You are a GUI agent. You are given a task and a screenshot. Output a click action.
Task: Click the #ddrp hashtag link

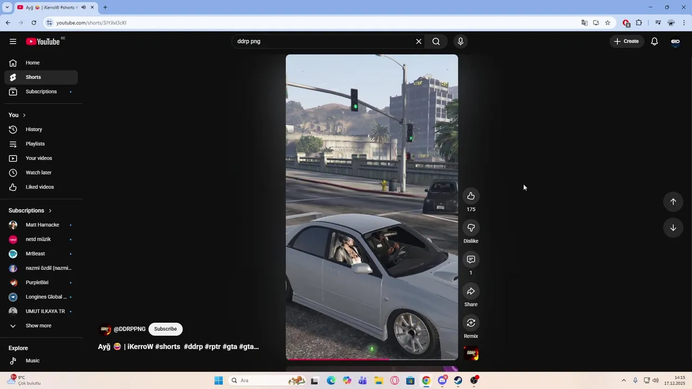click(193, 347)
